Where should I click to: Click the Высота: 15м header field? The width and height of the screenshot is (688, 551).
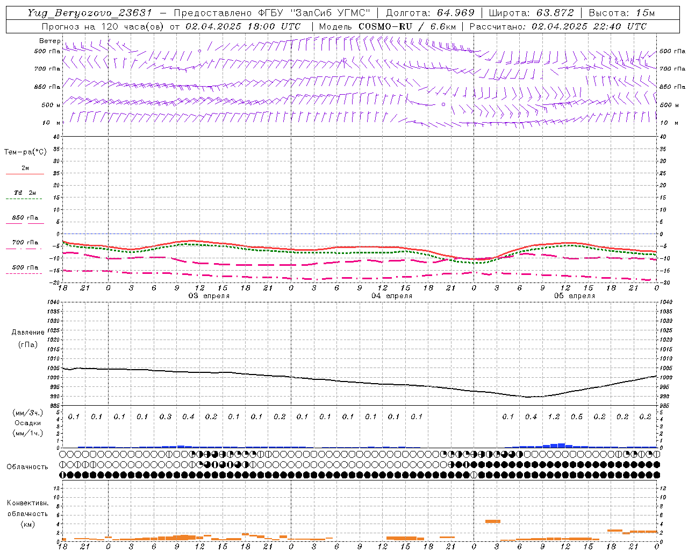[x=621, y=13]
